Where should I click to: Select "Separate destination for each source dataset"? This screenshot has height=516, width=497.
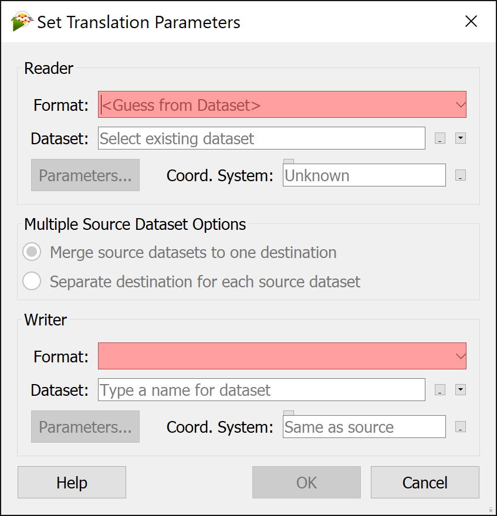pos(32,281)
